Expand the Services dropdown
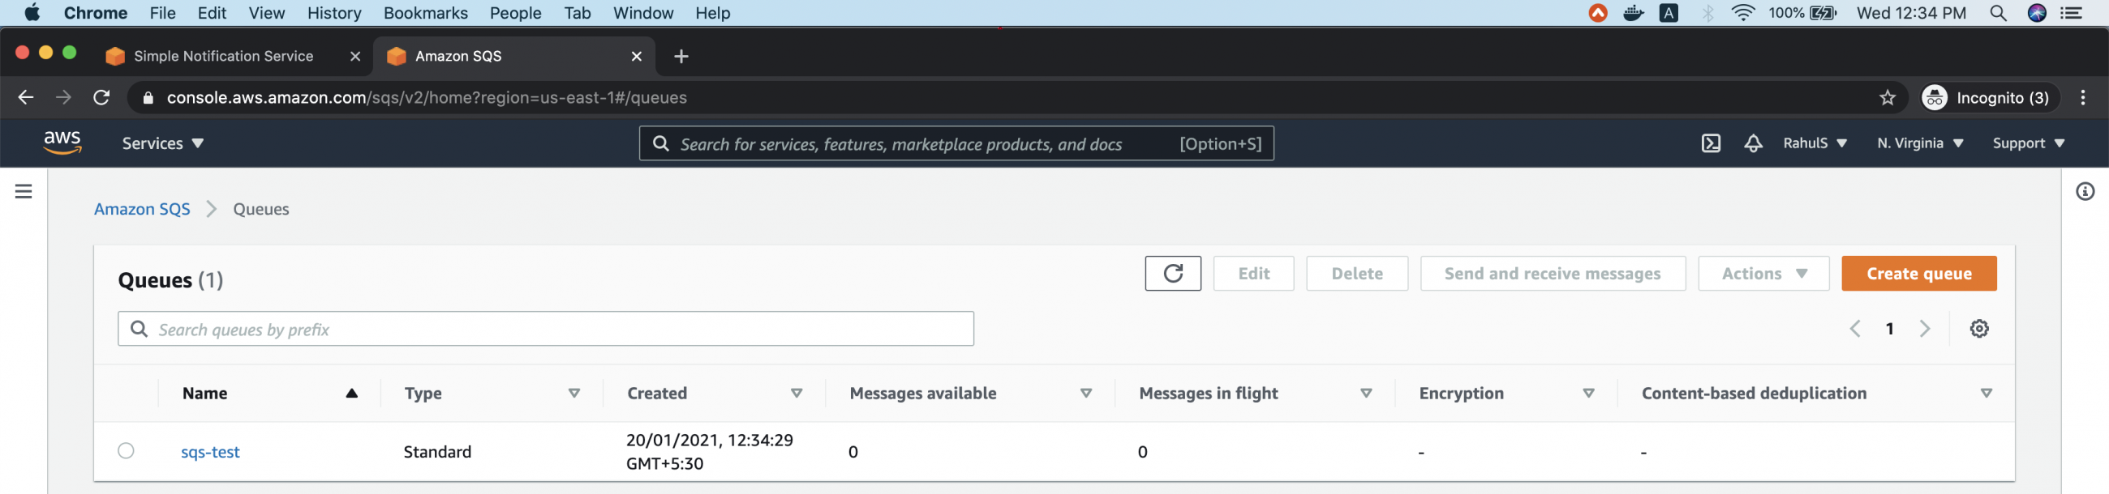 click(162, 143)
